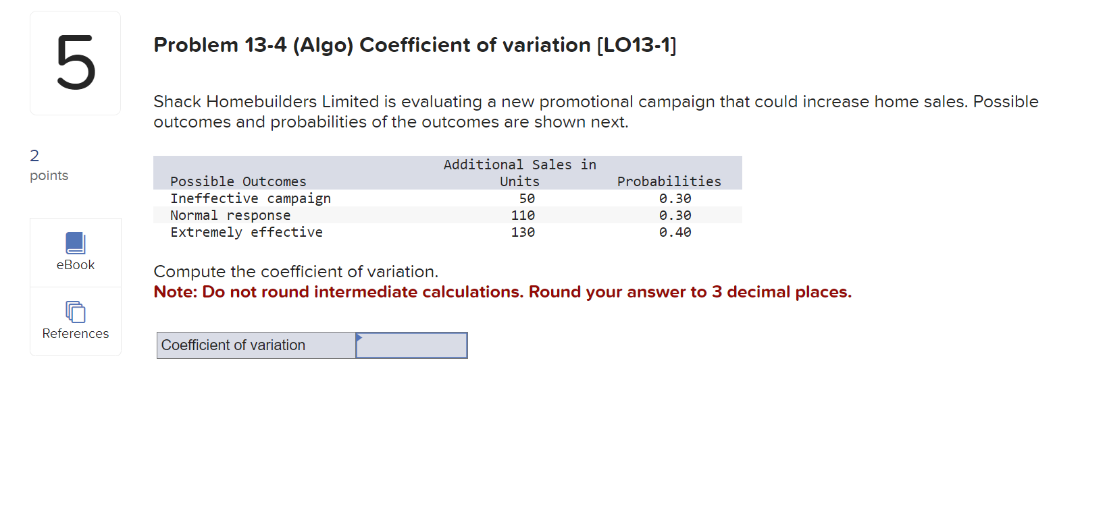
Task: Select the probability value 0.40
Action: [x=675, y=231]
